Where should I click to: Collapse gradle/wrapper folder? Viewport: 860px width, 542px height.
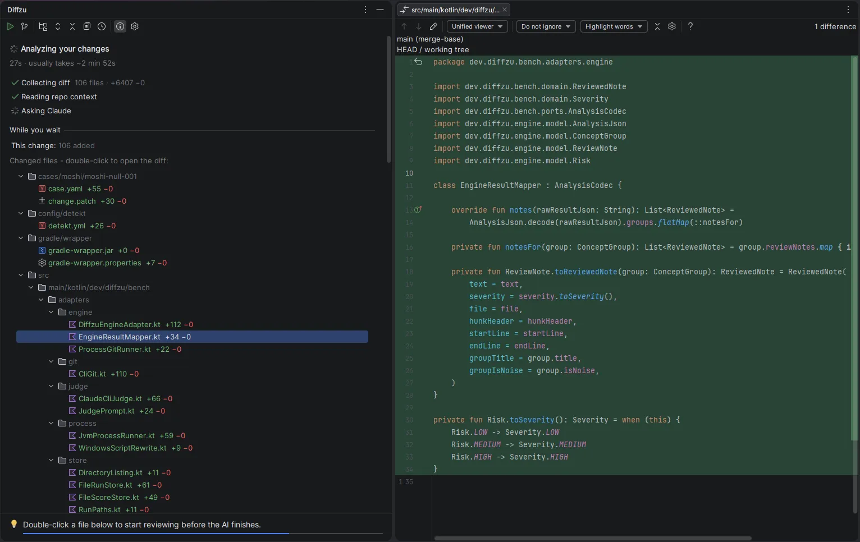click(21, 238)
